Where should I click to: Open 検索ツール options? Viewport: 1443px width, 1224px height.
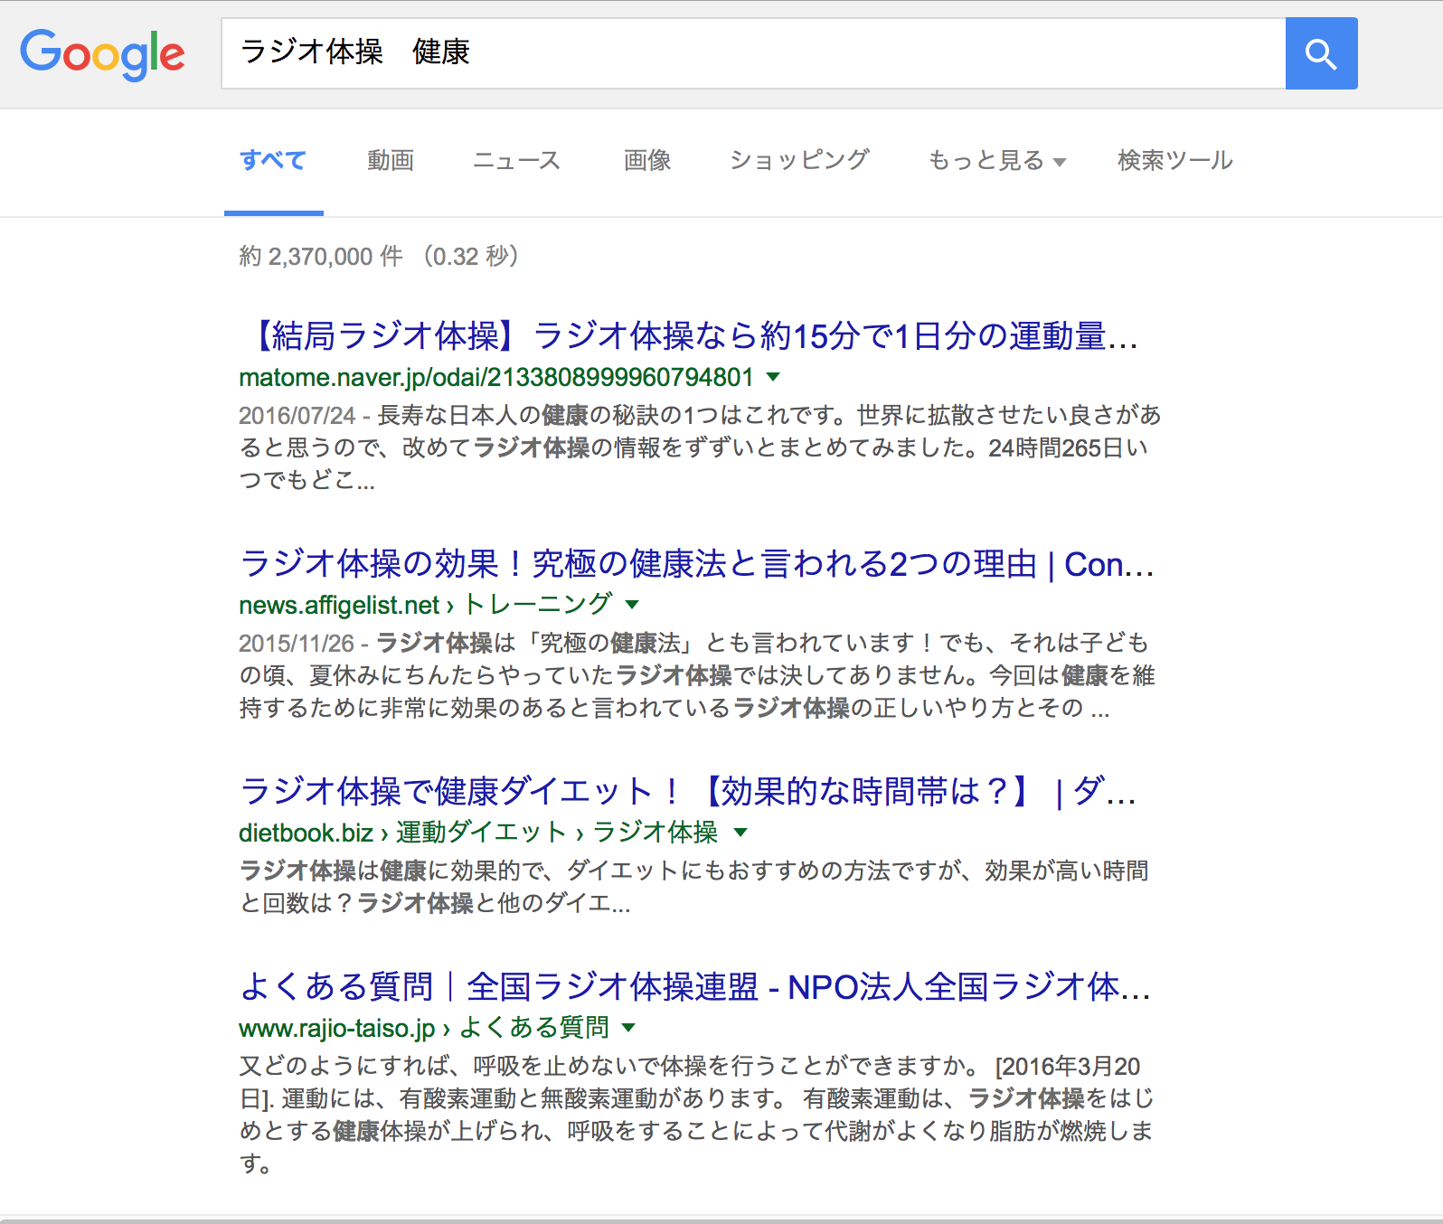(1175, 161)
